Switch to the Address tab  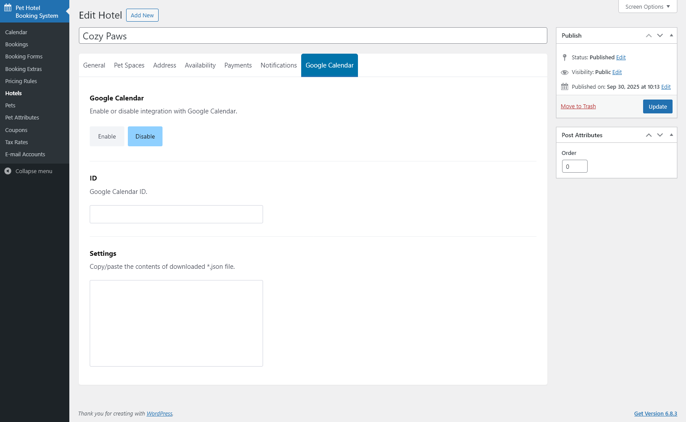click(x=165, y=65)
